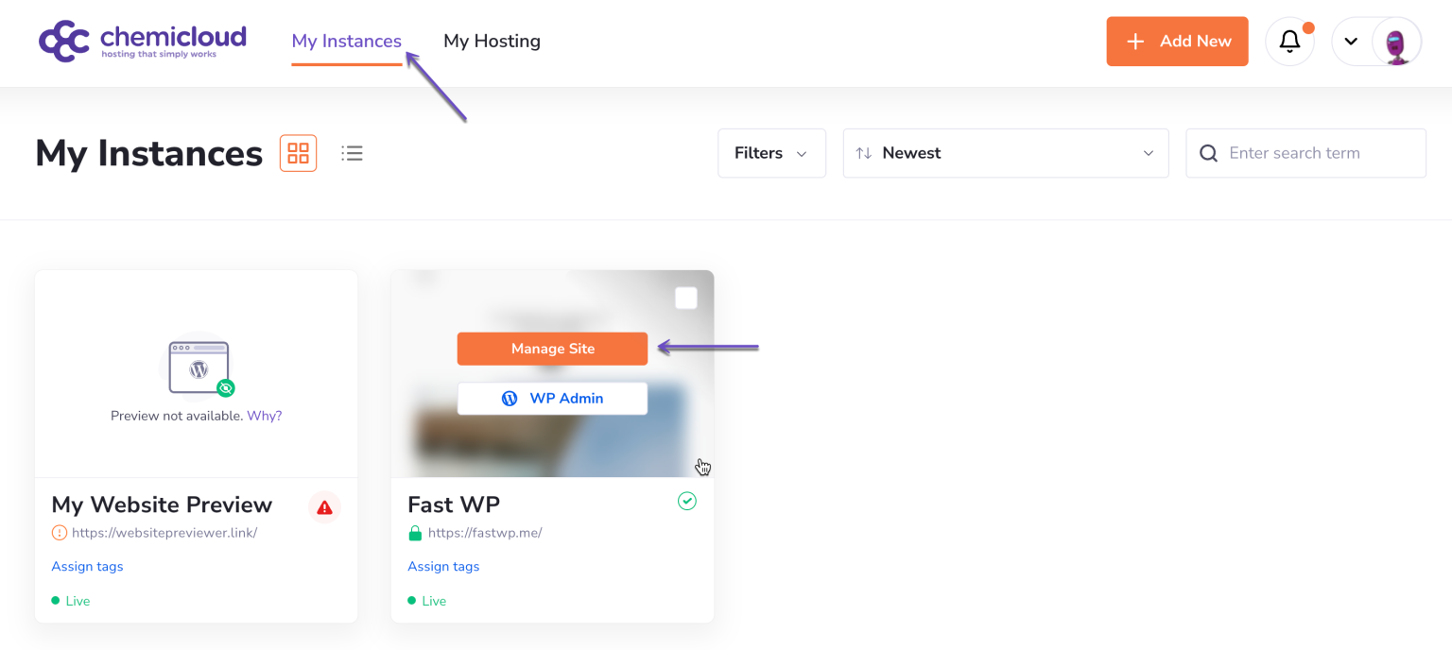Image resolution: width=1452 pixels, height=650 pixels.
Task: Open the notifications bell
Action: coord(1289,41)
